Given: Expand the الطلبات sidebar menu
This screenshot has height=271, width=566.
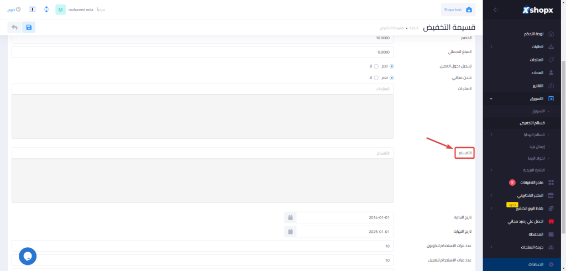Looking at the screenshot, I should point(491,47).
